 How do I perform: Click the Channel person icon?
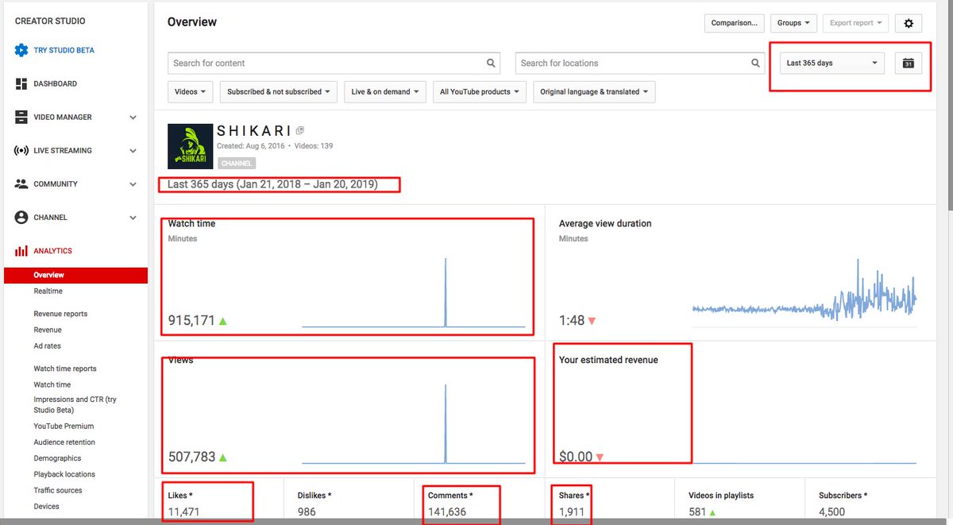point(21,217)
